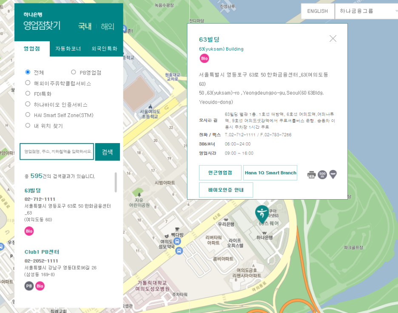The image size is (398, 313).
Task: Switch to the 외국인특화 tab
Action: click(104, 49)
